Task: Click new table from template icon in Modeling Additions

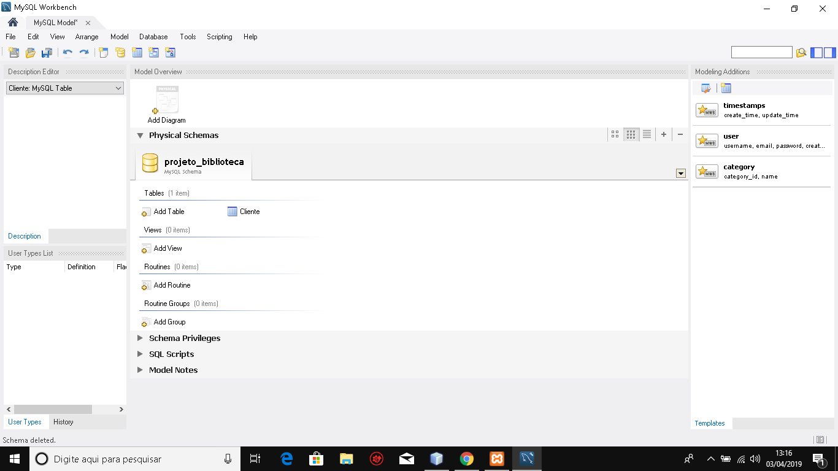Action: 726,88
